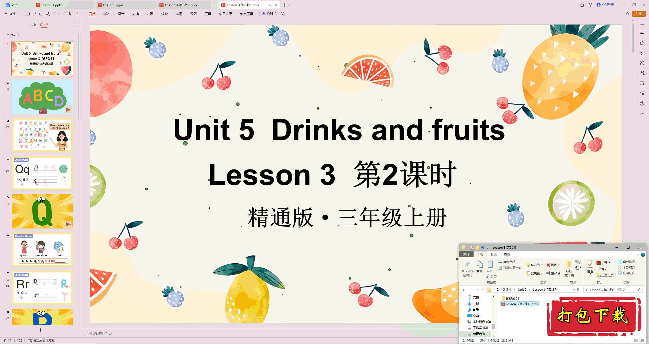Click the three-dots more sidebar icon

(x=642, y=114)
